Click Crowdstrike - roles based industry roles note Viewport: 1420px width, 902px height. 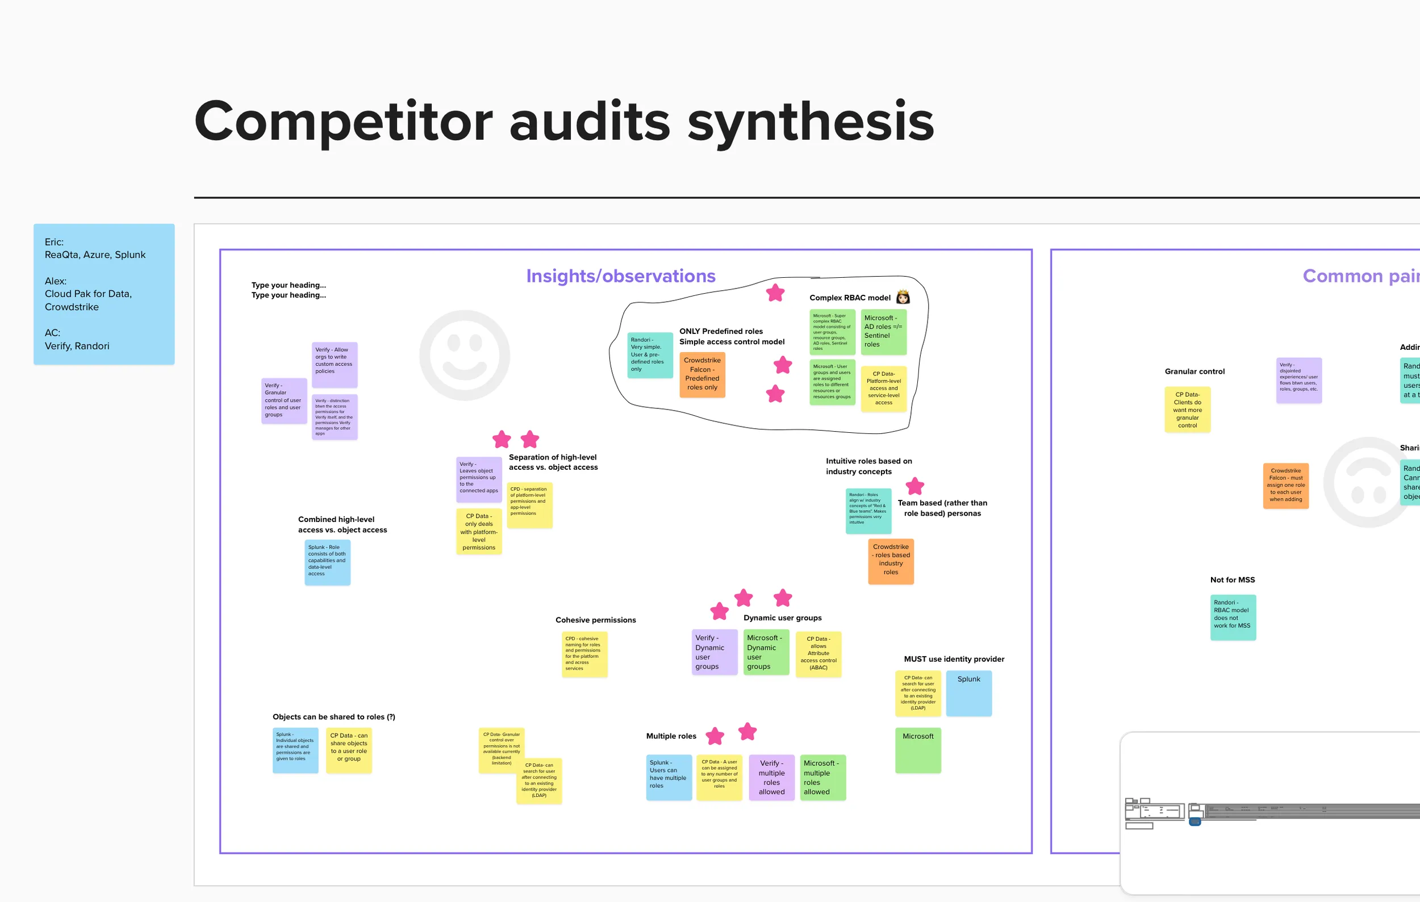tap(891, 562)
